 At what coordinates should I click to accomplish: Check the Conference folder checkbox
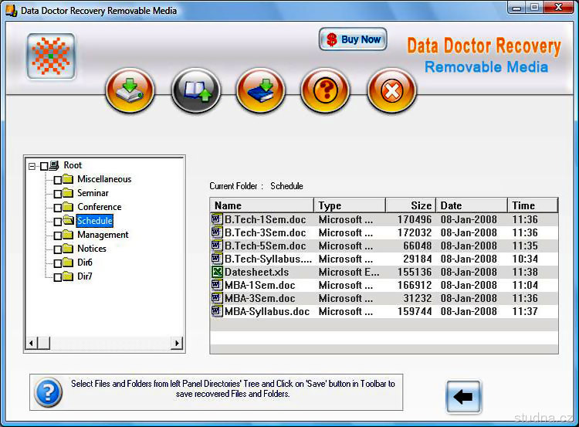pyautogui.click(x=58, y=208)
